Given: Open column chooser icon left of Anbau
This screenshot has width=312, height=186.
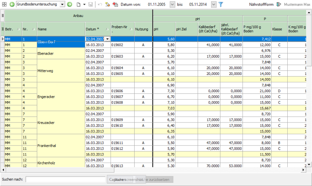Looking at the screenshot, I should 2,15.
